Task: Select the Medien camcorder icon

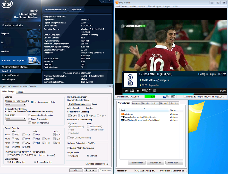Action: pyautogui.click(x=33, y=52)
